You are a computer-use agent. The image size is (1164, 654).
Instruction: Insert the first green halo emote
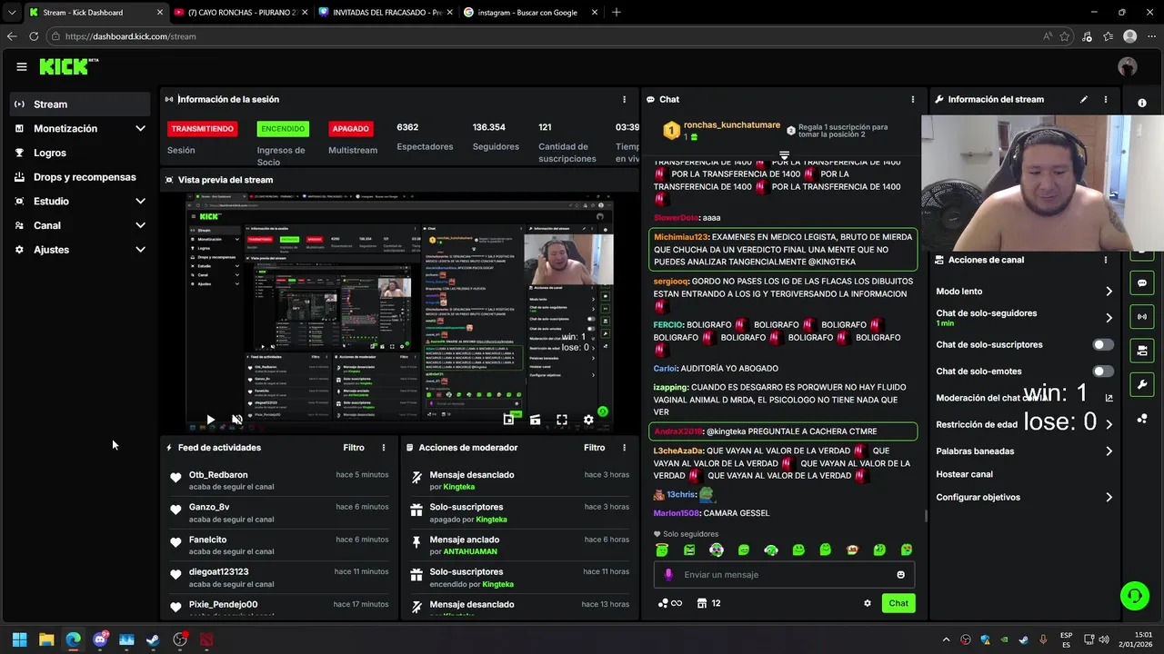click(x=662, y=550)
